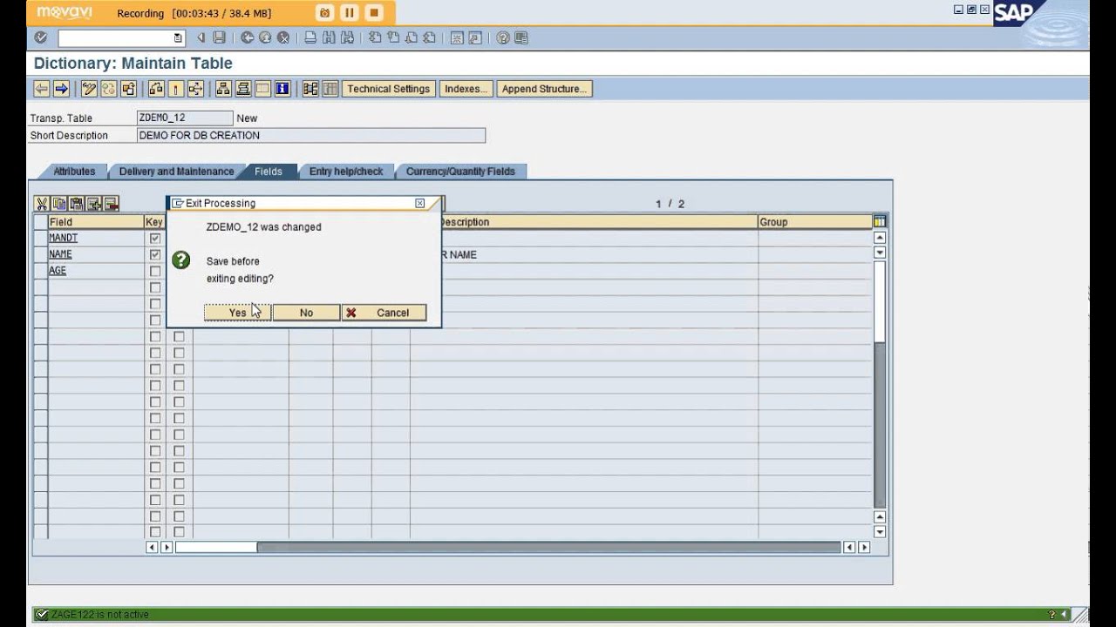The height and width of the screenshot is (627, 1116).
Task: Click the Copy rows icon above the table
Action: [x=59, y=204]
